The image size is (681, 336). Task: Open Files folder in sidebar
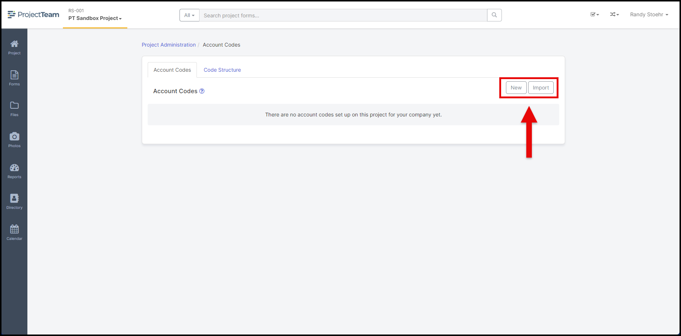click(x=14, y=109)
